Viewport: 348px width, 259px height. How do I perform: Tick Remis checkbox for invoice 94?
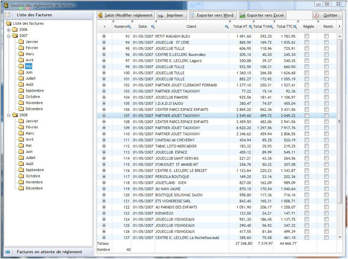click(x=326, y=42)
